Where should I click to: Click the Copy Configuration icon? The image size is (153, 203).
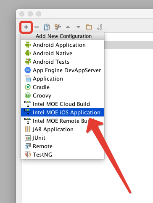(x=47, y=27)
